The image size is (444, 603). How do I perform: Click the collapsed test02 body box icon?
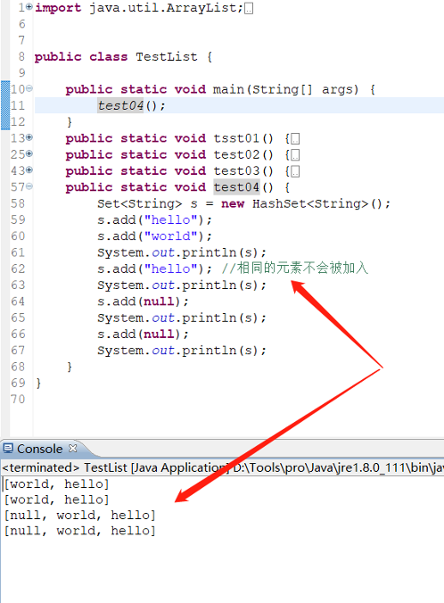tap(295, 155)
